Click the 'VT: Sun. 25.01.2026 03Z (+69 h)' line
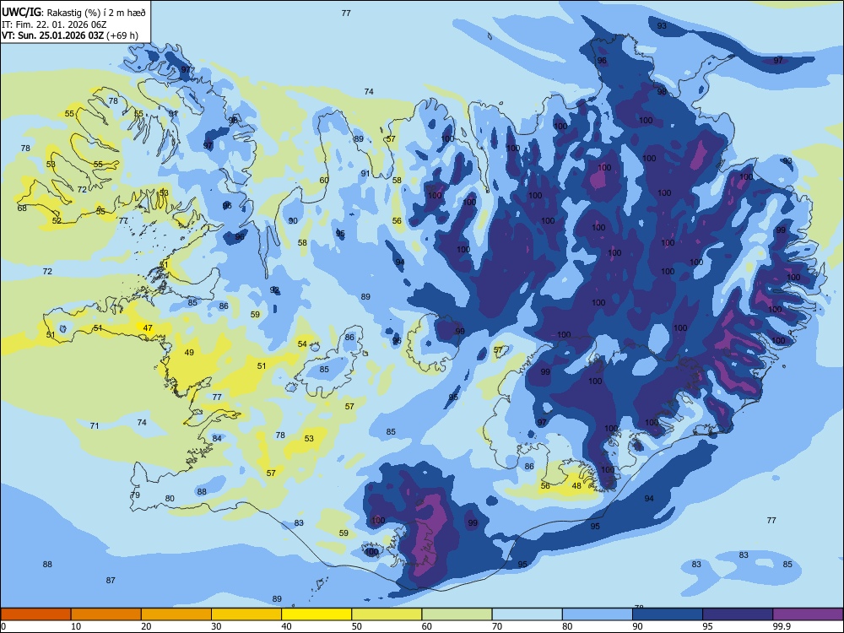The height and width of the screenshot is (633, 844). [x=69, y=35]
